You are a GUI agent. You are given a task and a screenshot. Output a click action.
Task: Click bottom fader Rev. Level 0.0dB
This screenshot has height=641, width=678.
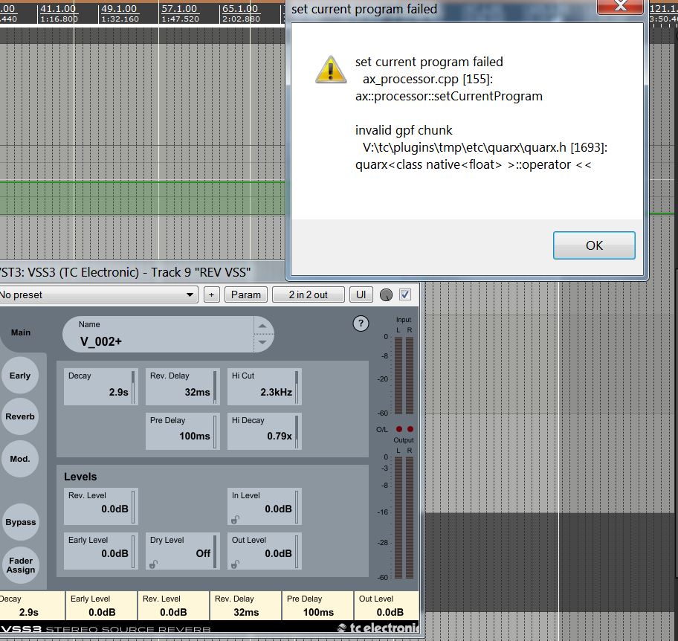[x=173, y=605]
